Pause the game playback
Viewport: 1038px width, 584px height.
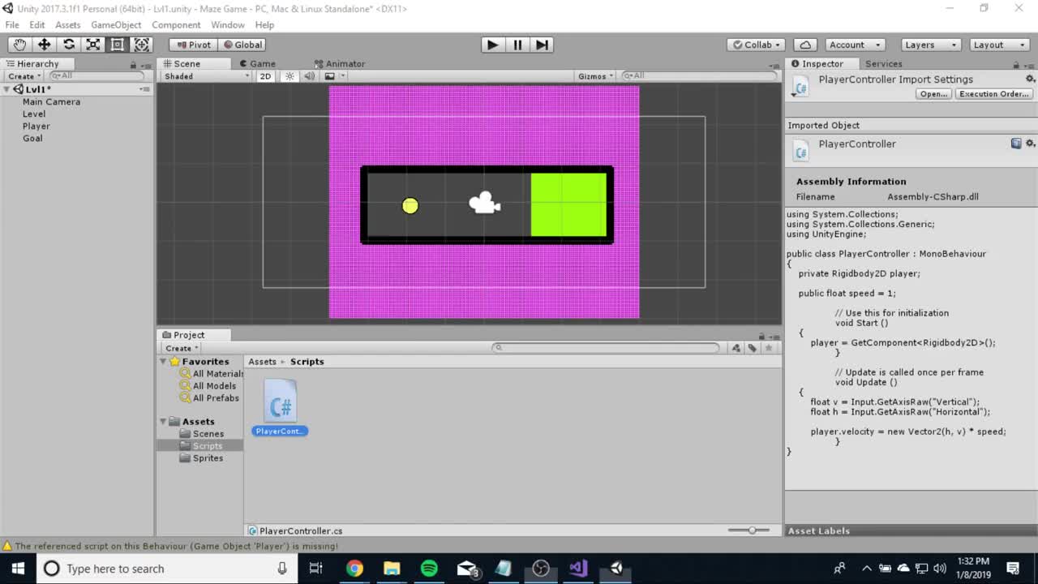517,45
